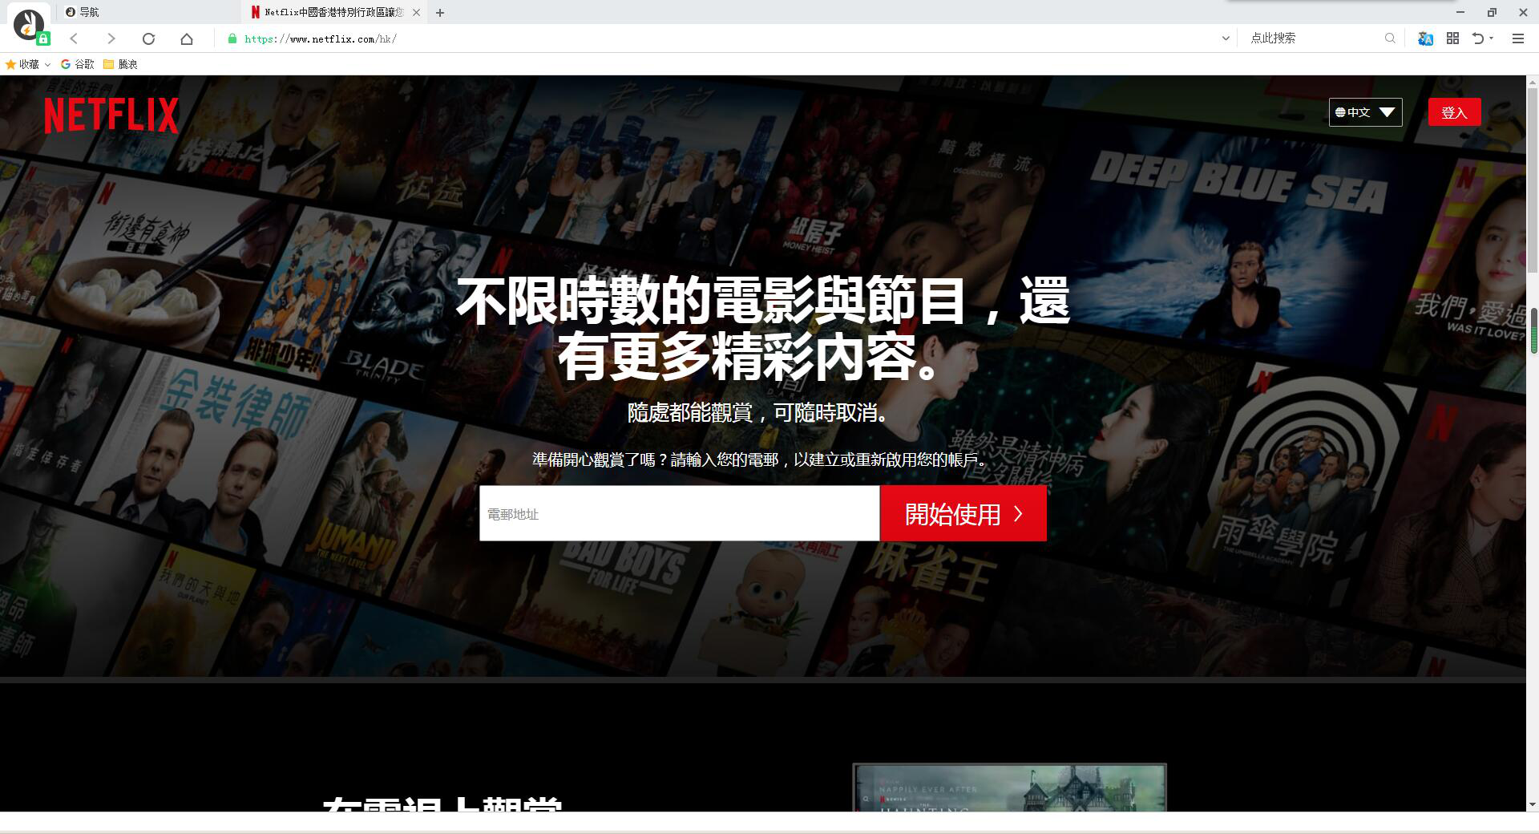Expand the address bar history dropdown arrow
The width and height of the screenshot is (1539, 834).
point(1225,38)
